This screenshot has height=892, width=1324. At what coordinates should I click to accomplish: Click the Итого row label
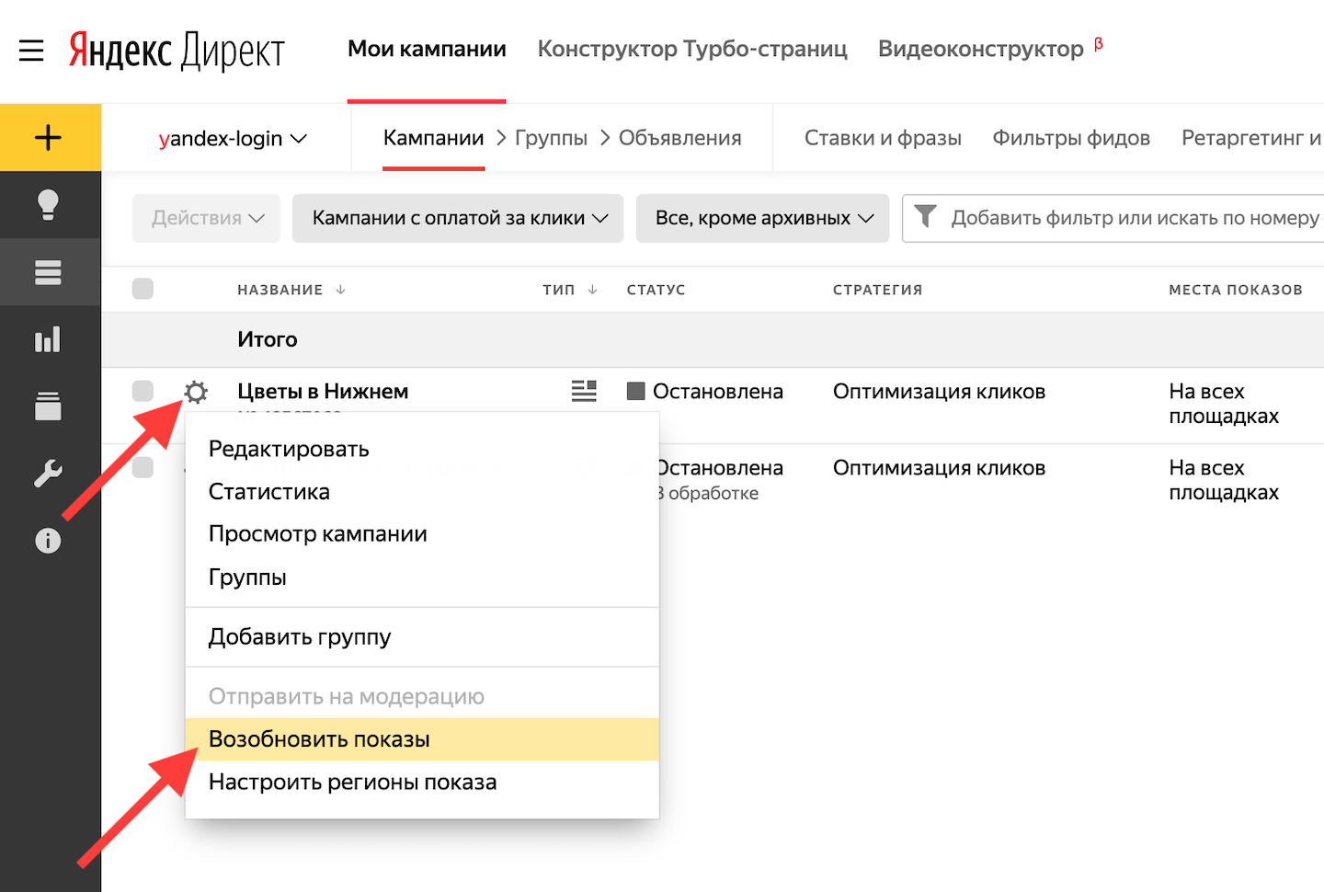coord(268,339)
